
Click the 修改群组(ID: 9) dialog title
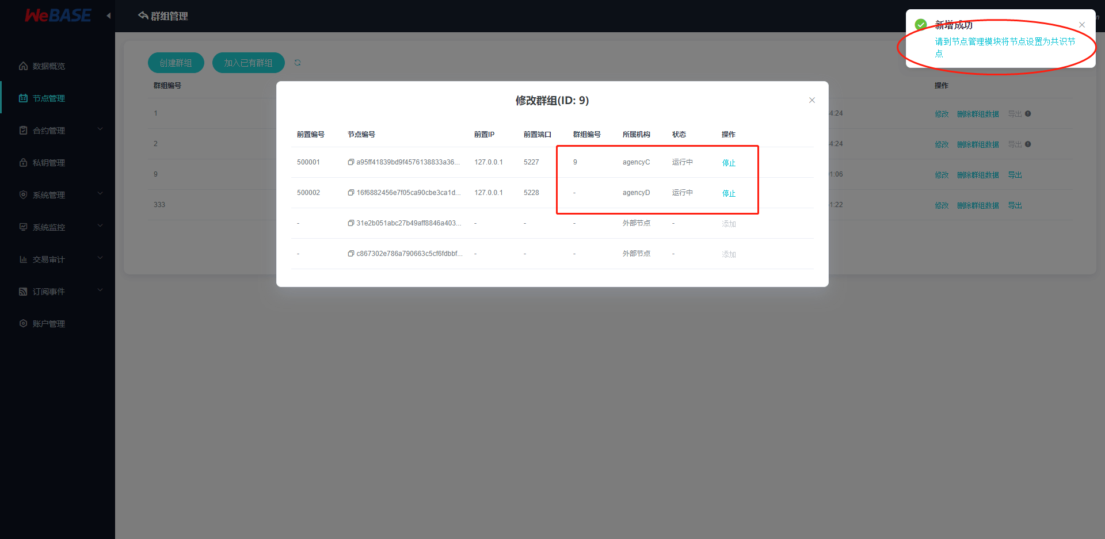click(x=552, y=101)
